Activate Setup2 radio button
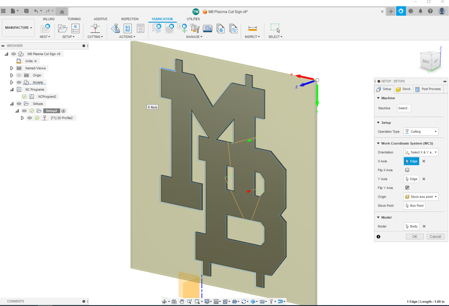This screenshot has width=449, height=306. click(63, 111)
